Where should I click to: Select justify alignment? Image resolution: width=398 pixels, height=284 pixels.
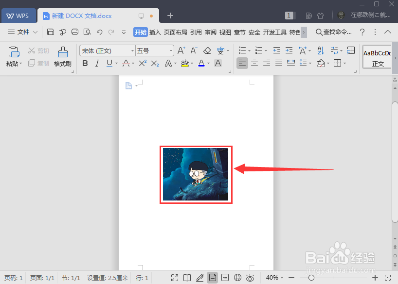coord(279,63)
